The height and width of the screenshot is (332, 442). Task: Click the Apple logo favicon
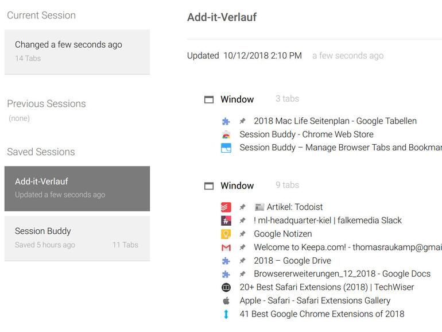pos(226,300)
